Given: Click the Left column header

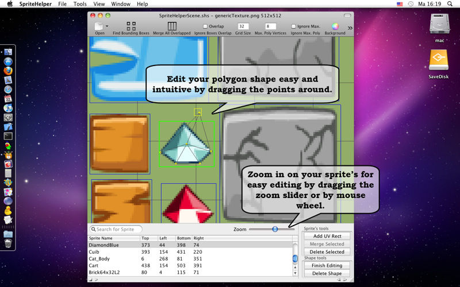Looking at the screenshot, I should point(167,238).
